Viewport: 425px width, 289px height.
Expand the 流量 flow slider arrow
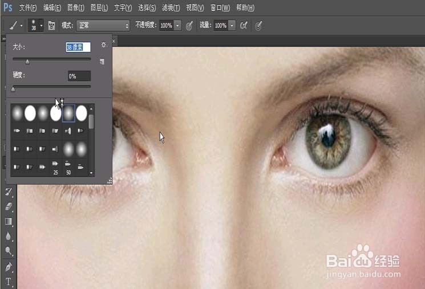click(232, 26)
